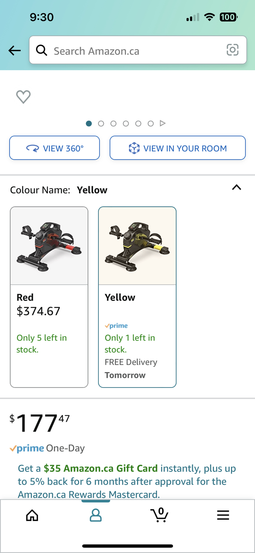Image resolution: width=255 pixels, height=553 pixels.
Task: Play product video triangle indicator
Action: (163, 123)
